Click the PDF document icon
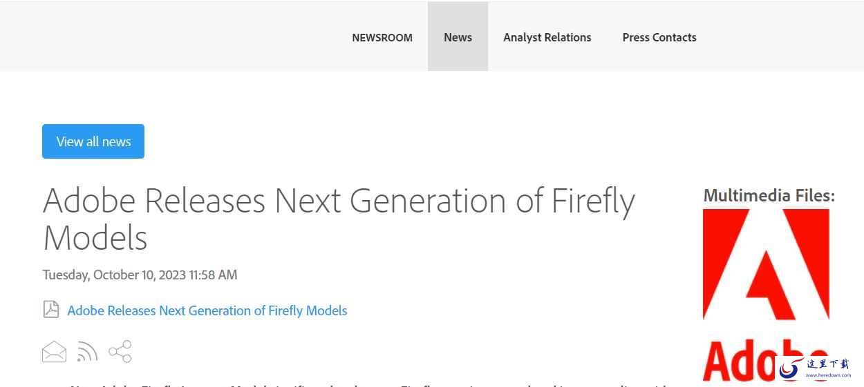The image size is (864, 387). coord(51,309)
